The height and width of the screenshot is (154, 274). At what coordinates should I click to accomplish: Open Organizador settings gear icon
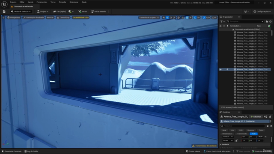point(270,21)
